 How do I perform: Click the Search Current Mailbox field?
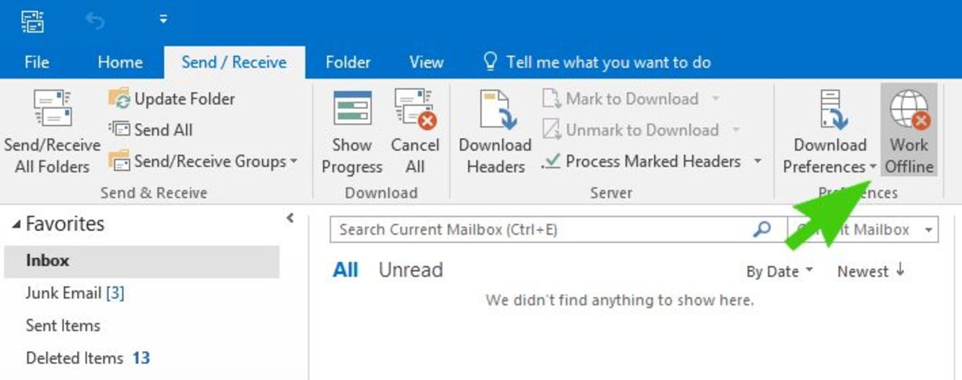coord(541,230)
